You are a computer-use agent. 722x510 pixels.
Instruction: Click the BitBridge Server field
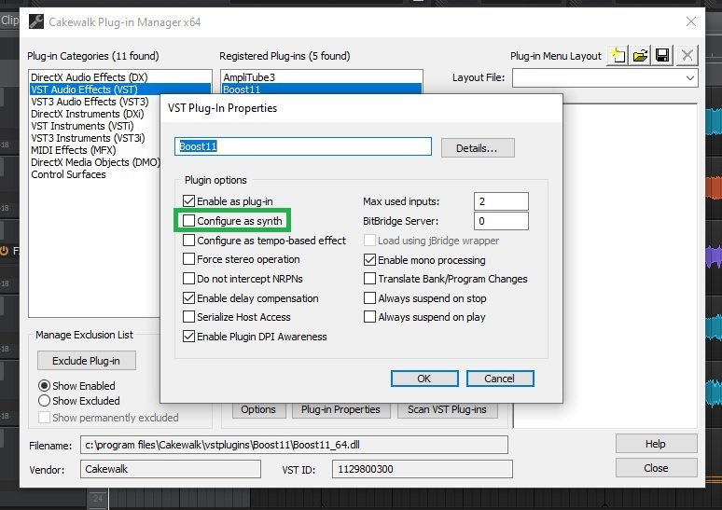501,221
